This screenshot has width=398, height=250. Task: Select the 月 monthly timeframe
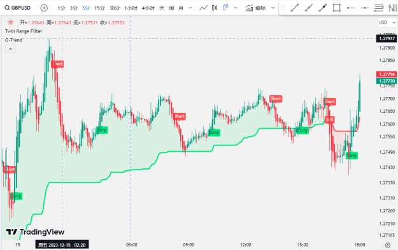coord(181,8)
